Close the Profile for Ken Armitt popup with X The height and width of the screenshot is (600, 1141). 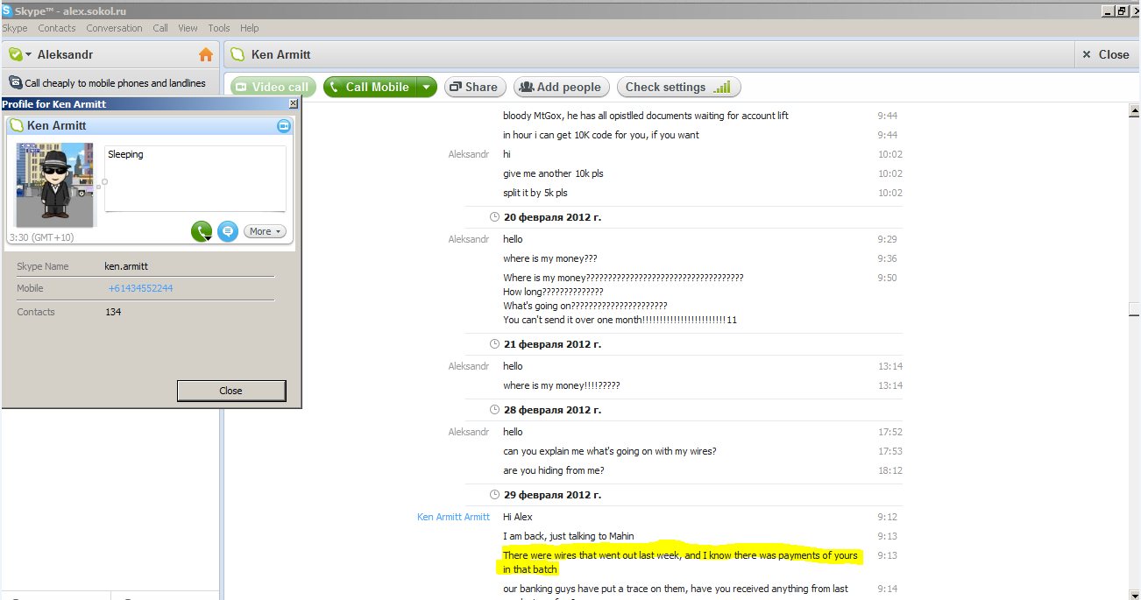click(x=294, y=103)
